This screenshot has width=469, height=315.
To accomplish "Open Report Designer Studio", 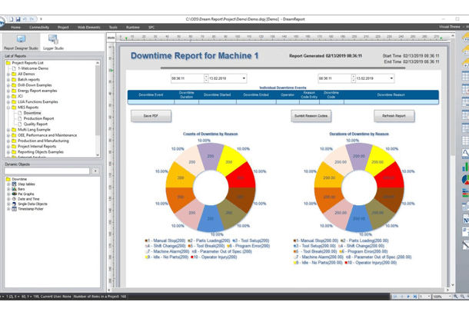I will coord(21,41).
